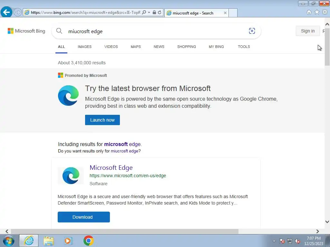330x247 pixels.
Task: Click 'Try the latest browser from Microsoft' heading
Action: tap(148, 88)
